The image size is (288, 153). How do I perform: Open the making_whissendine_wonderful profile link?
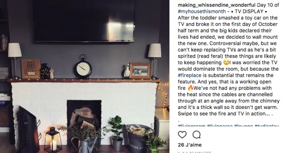click(217, 5)
